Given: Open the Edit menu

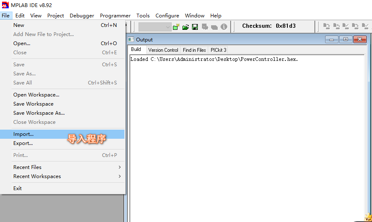Looking at the screenshot, I should (20, 16).
